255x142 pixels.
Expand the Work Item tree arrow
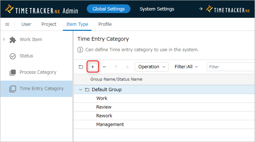point(4,39)
